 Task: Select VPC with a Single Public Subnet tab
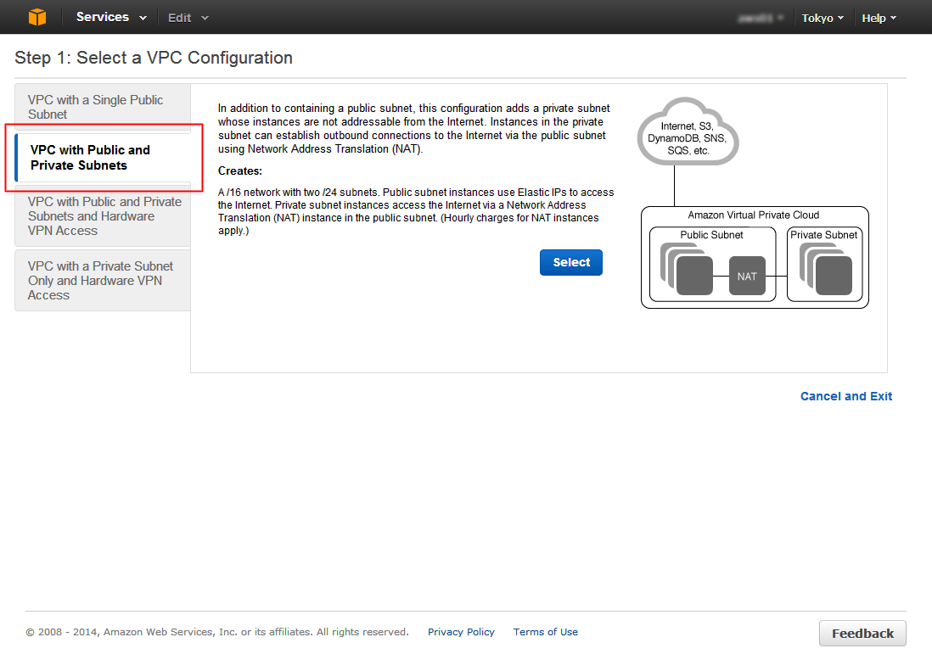click(x=103, y=108)
